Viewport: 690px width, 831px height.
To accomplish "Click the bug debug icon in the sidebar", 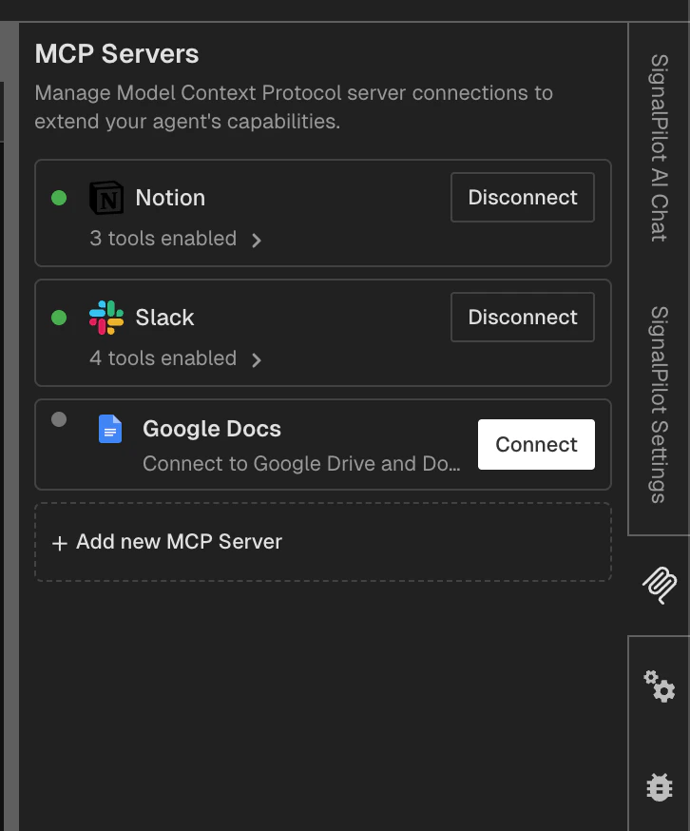I will (x=660, y=786).
